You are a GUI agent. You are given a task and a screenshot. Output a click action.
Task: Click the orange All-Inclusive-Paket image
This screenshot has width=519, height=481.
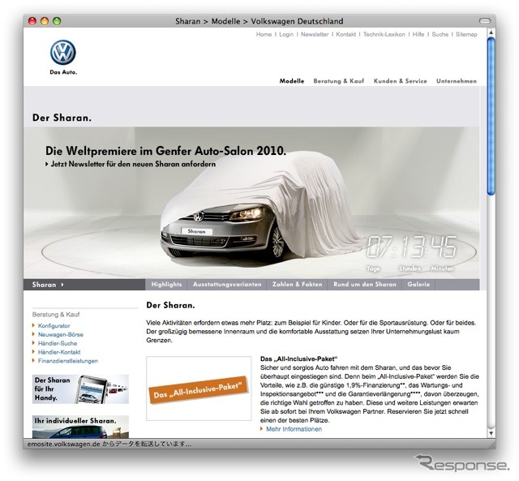199,389
